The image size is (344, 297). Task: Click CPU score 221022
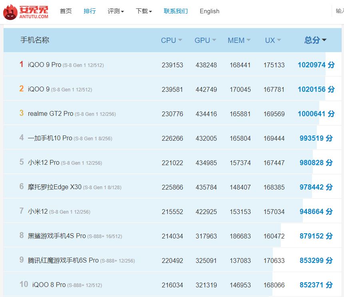172,163
